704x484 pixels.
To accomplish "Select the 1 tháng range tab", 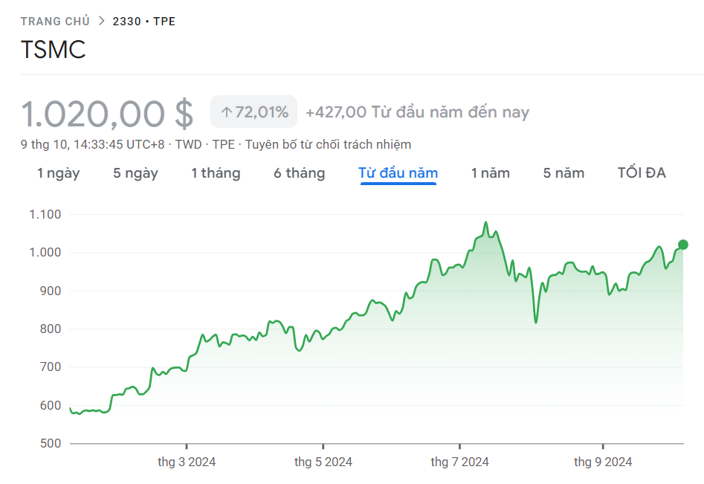I will pos(216,173).
